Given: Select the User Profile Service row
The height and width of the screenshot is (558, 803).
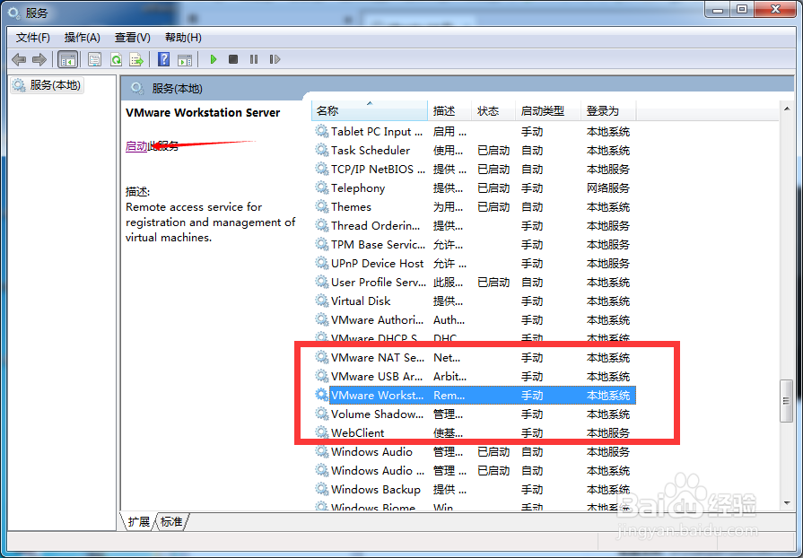Looking at the screenshot, I should [x=475, y=283].
